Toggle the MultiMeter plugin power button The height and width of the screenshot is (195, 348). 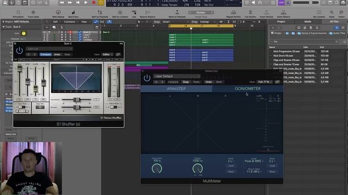pyautogui.click(x=147, y=78)
